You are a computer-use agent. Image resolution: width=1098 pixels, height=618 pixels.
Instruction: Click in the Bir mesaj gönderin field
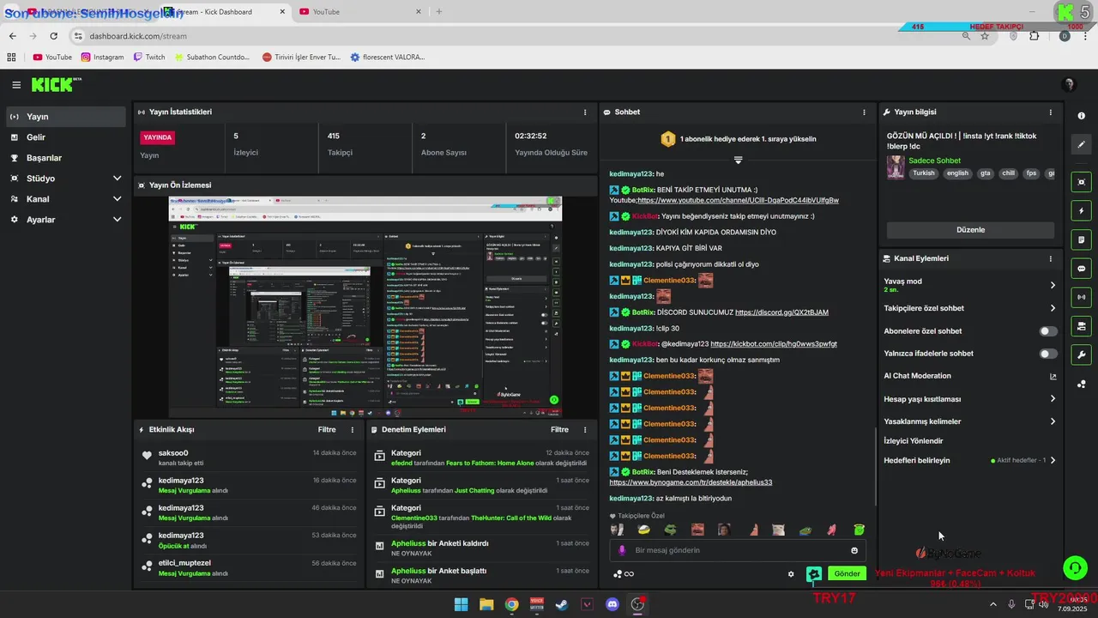738,550
